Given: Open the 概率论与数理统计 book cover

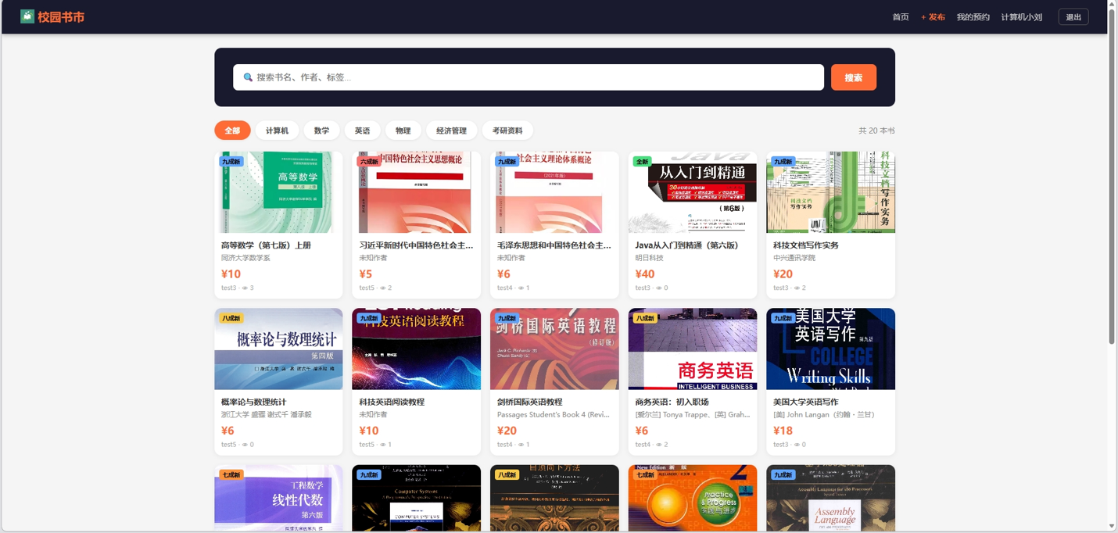Looking at the screenshot, I should [278, 349].
